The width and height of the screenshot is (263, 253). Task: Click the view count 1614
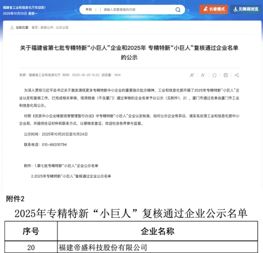click(x=117, y=75)
